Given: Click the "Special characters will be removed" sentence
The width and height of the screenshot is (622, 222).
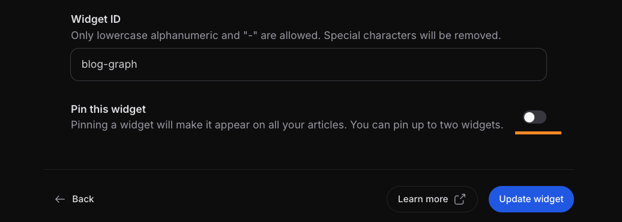Looking at the screenshot, I should (x=412, y=35).
